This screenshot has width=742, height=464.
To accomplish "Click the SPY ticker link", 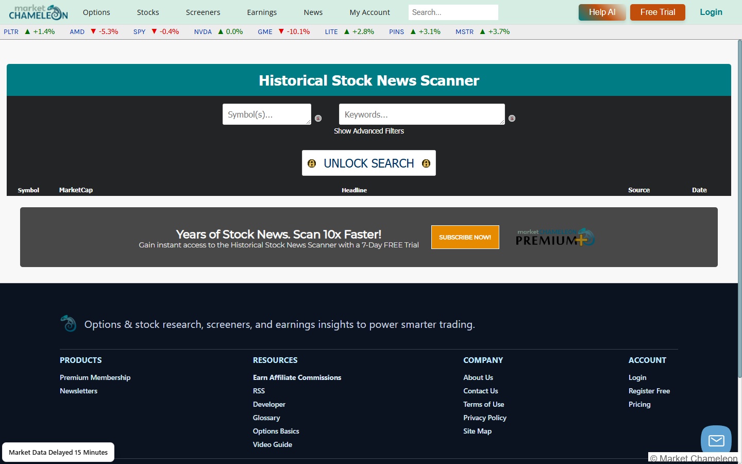I will tap(140, 32).
